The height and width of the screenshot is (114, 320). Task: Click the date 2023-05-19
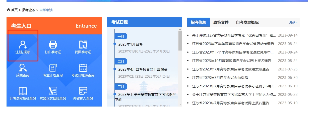pyautogui.click(x=288, y=103)
